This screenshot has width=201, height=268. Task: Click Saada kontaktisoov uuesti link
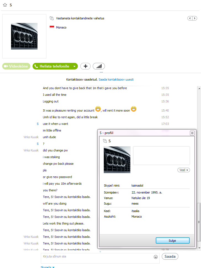click(x=116, y=79)
